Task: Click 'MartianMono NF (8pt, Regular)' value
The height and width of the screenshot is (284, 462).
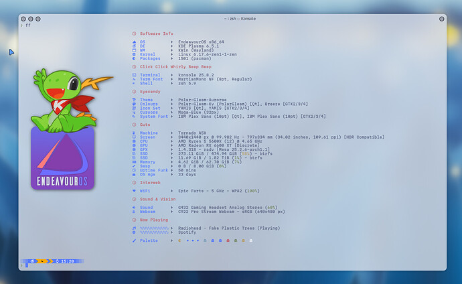Action: pos(215,79)
